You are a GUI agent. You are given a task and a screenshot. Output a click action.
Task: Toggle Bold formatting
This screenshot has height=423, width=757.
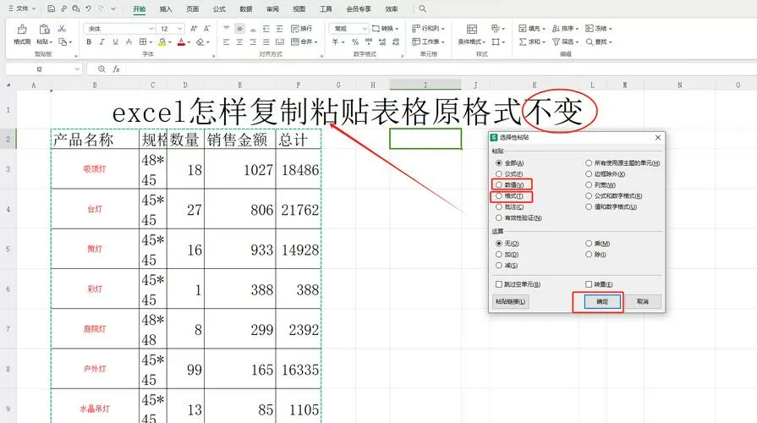pyautogui.click(x=89, y=42)
